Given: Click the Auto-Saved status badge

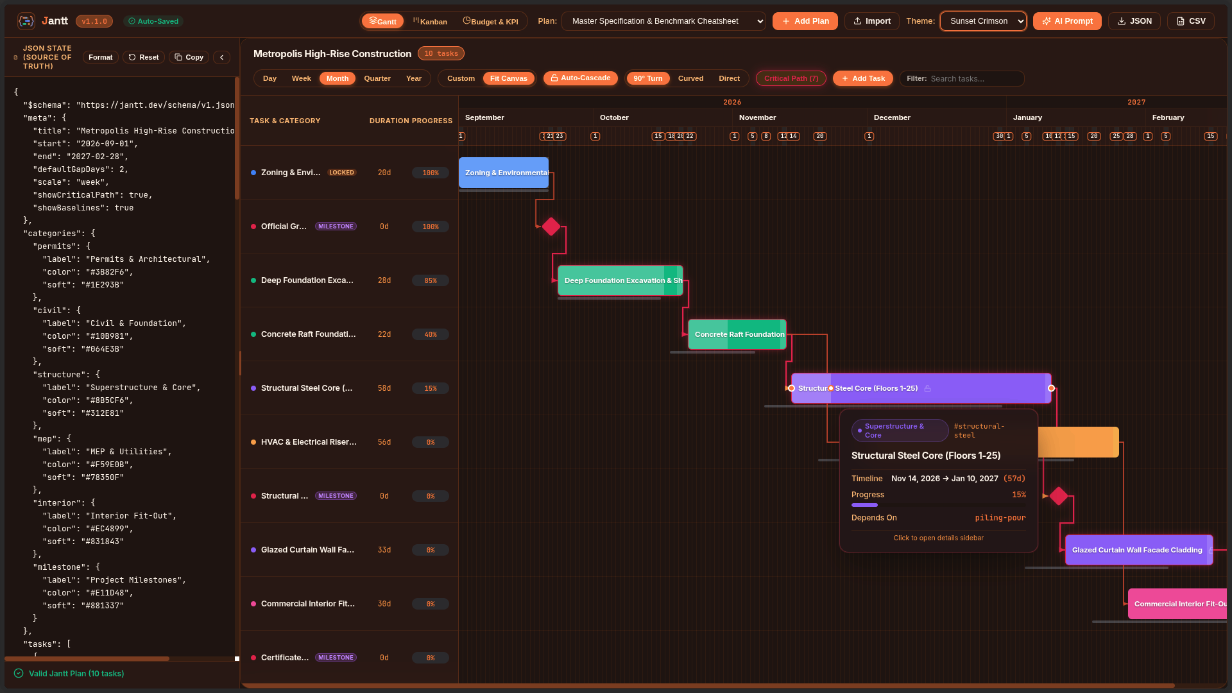Looking at the screenshot, I should pos(153,21).
